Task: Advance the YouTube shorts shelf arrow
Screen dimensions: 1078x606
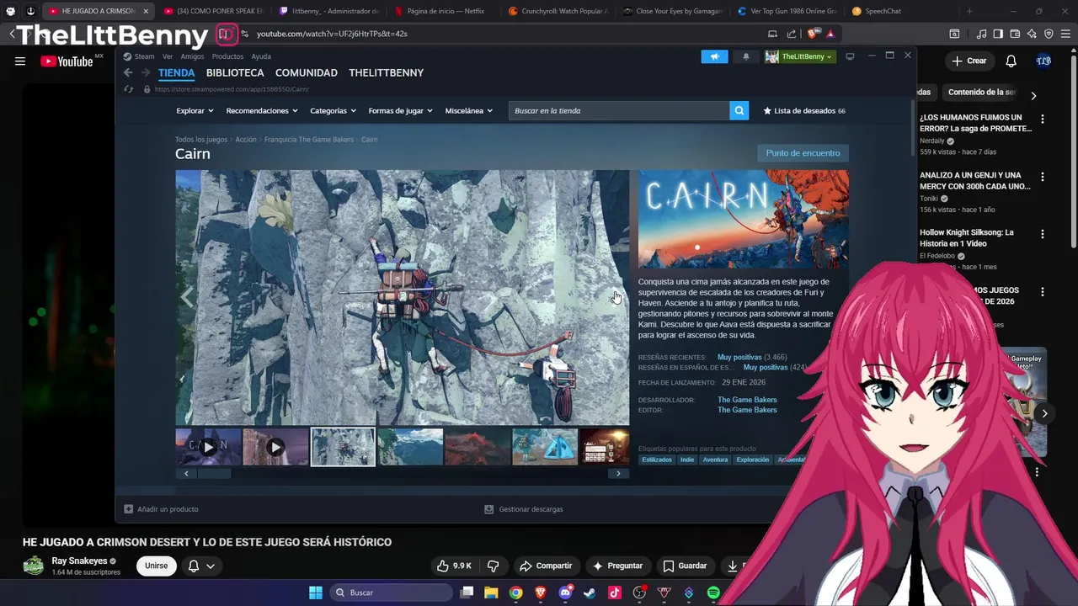Action: coord(1044,413)
